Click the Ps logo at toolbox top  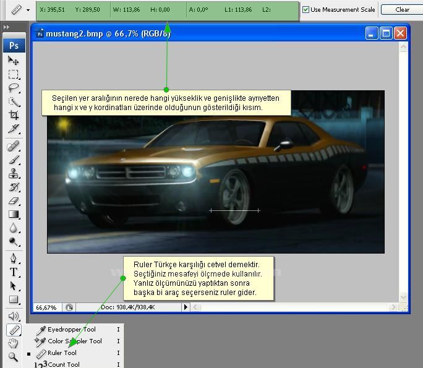[14, 45]
